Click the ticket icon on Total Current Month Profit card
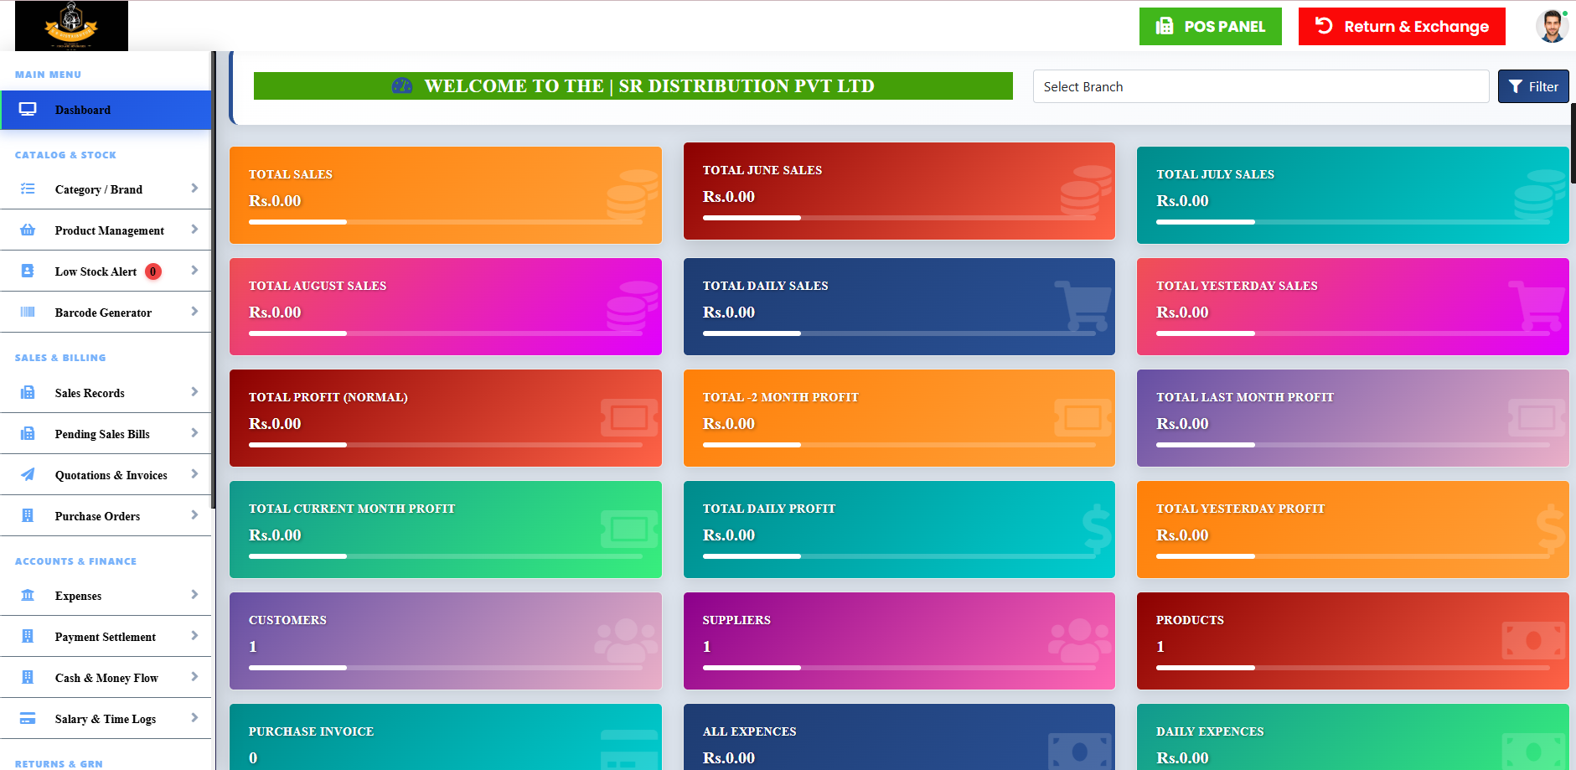The height and width of the screenshot is (770, 1576). [x=629, y=529]
